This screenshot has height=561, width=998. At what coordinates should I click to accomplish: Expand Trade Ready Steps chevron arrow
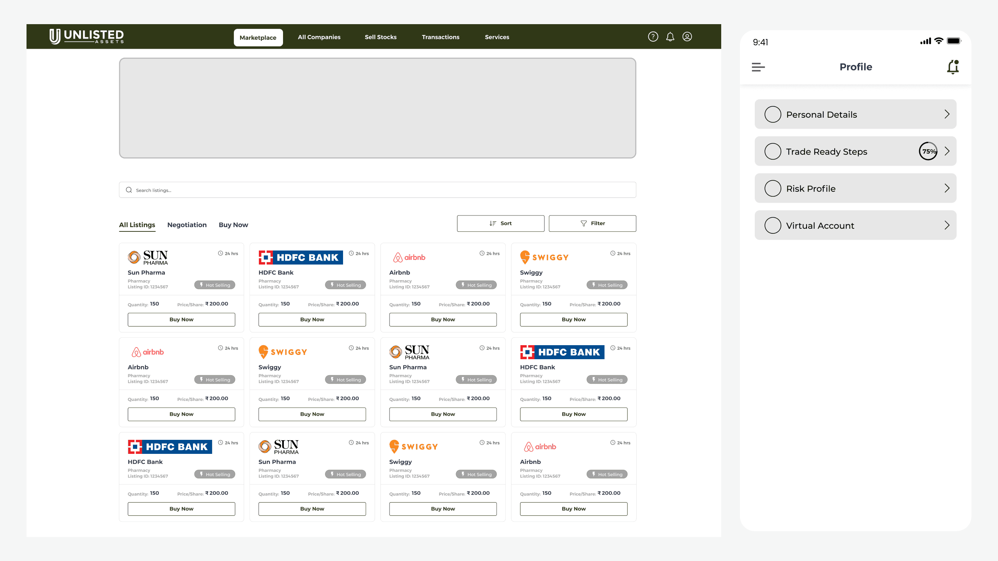(947, 151)
